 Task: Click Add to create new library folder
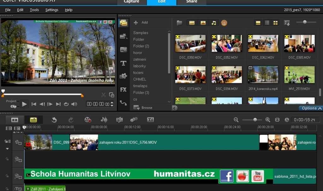click(141, 23)
